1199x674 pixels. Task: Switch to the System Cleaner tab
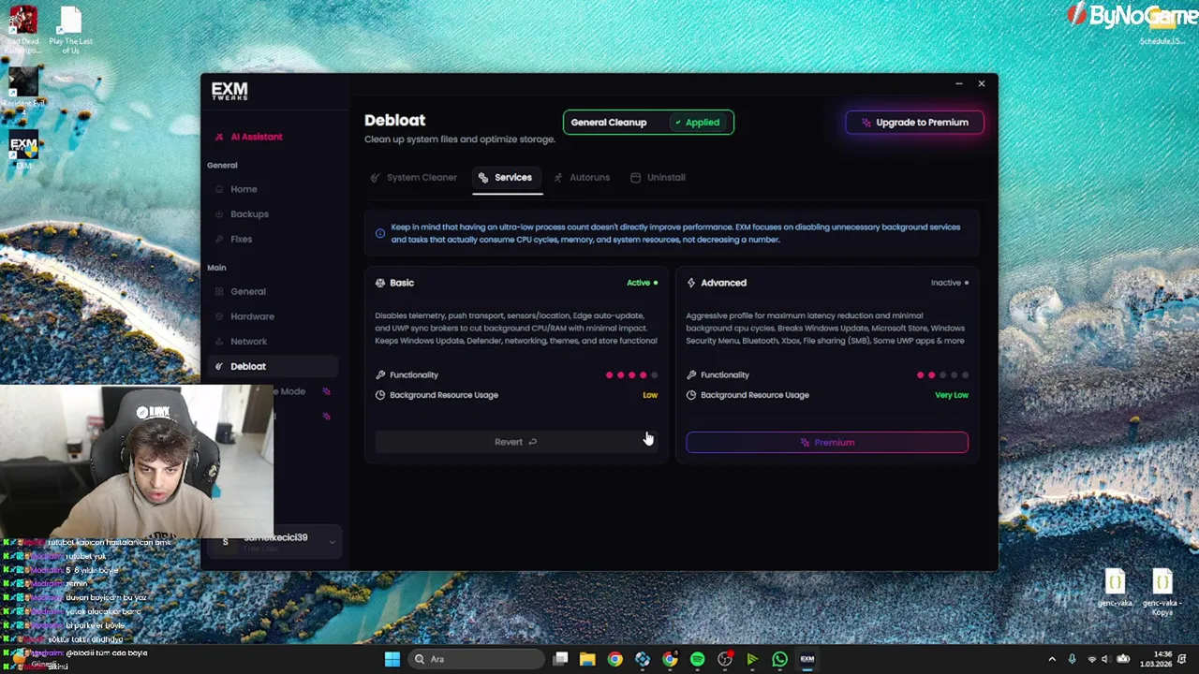[413, 177]
